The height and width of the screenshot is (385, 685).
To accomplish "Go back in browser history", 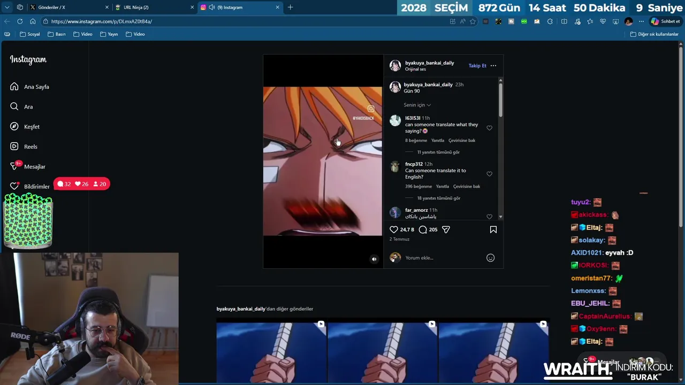I will coord(7,21).
